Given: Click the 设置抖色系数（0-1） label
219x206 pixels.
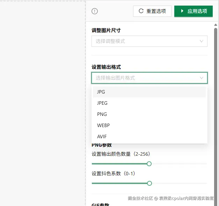Looking at the screenshot, I should [113, 174].
